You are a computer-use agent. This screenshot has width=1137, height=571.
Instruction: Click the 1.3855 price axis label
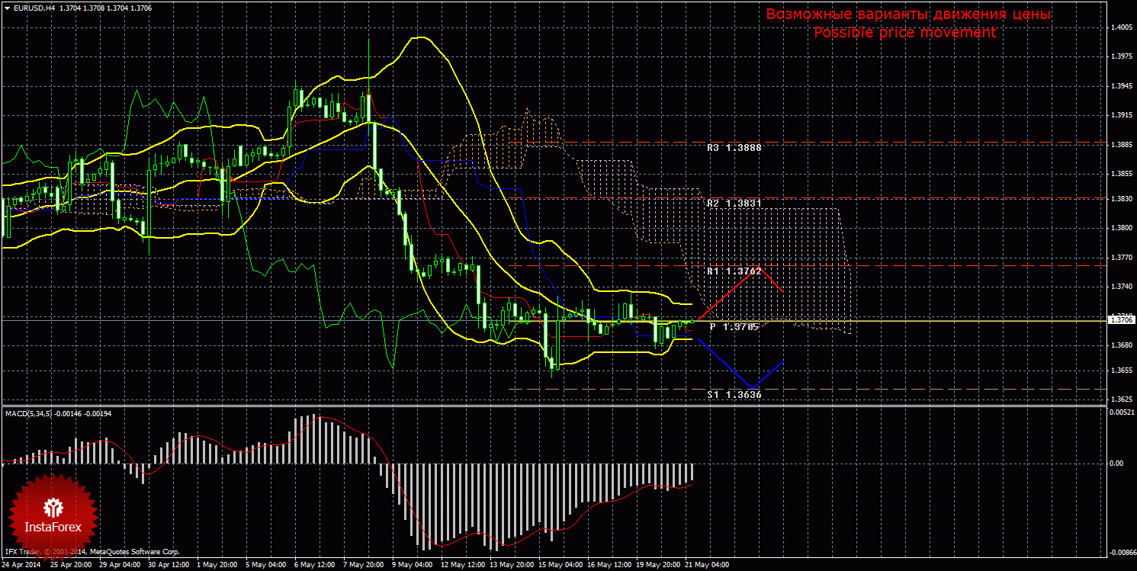pyautogui.click(x=1121, y=175)
